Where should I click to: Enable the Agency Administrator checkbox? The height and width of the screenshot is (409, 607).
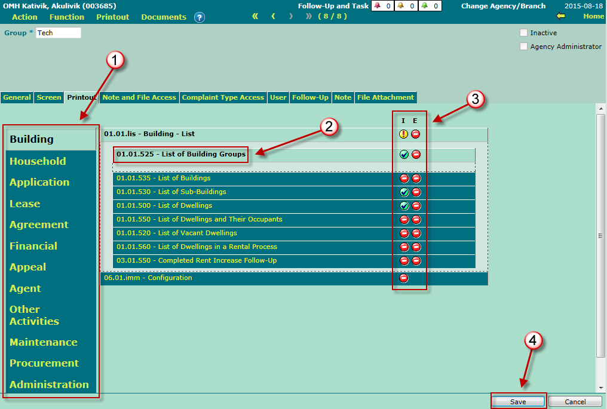tap(524, 46)
